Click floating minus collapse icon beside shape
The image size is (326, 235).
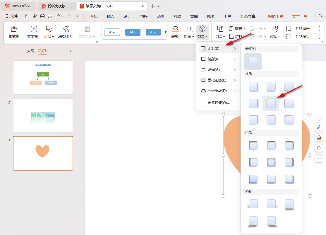(319, 118)
